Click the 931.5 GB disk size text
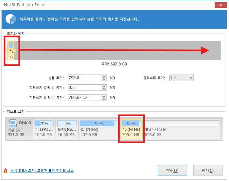The width and height of the screenshot is (229, 181). coord(16,134)
